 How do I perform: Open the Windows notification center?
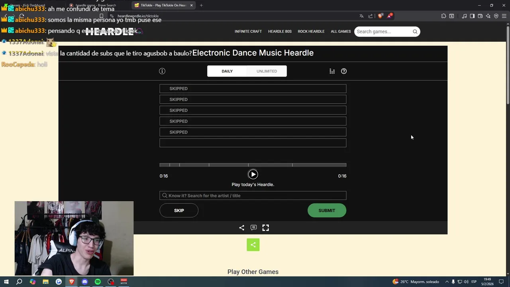501,282
